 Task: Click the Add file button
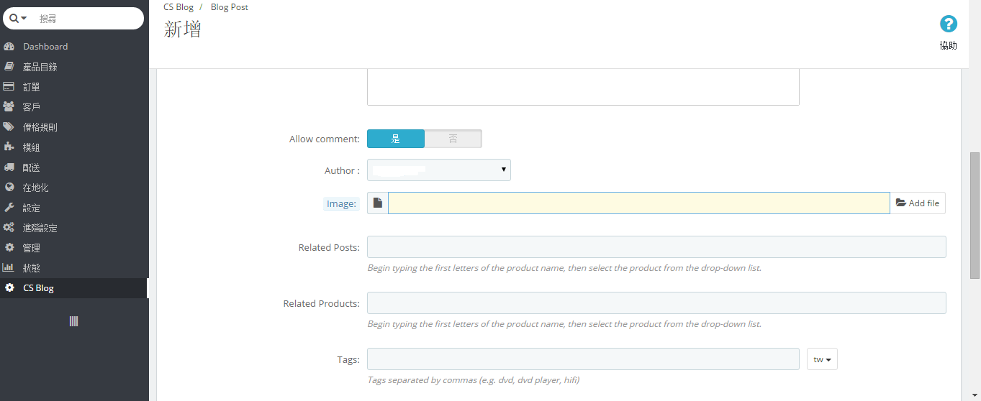917,203
